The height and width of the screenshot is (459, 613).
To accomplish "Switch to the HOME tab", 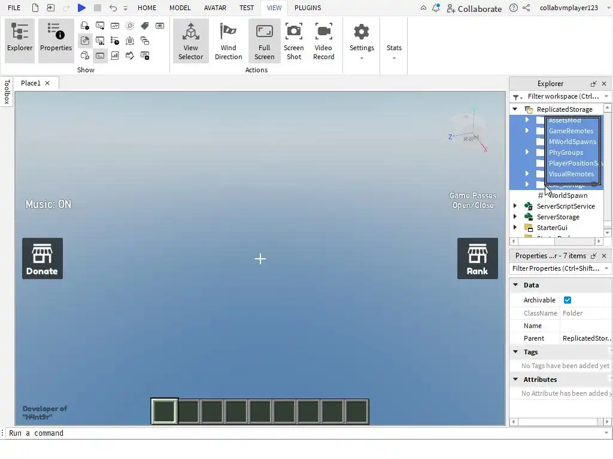I will pyautogui.click(x=147, y=8).
